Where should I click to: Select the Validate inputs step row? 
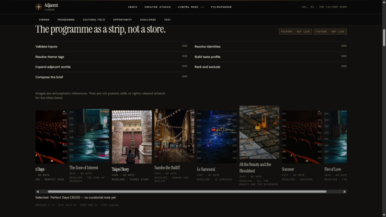pyautogui.click(x=111, y=46)
